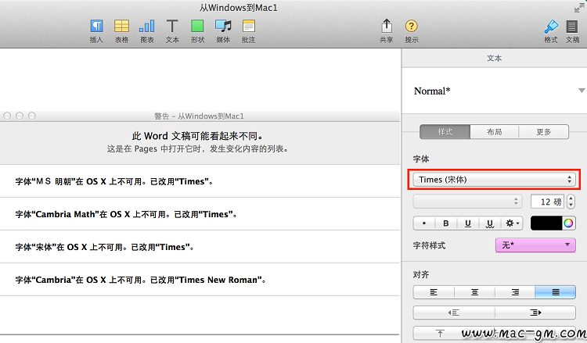This screenshot has width=587, height=343.
Task: Align text right
Action: click(x=515, y=292)
